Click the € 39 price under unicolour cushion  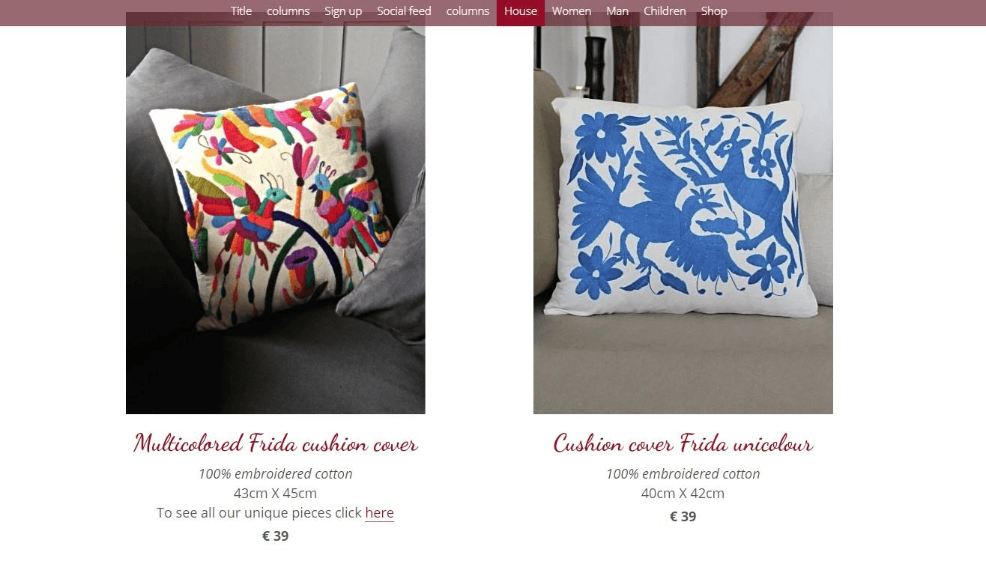click(683, 516)
